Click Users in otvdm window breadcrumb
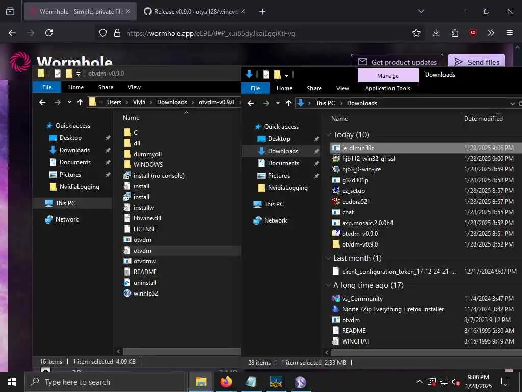This screenshot has height=392, width=522. [x=114, y=102]
